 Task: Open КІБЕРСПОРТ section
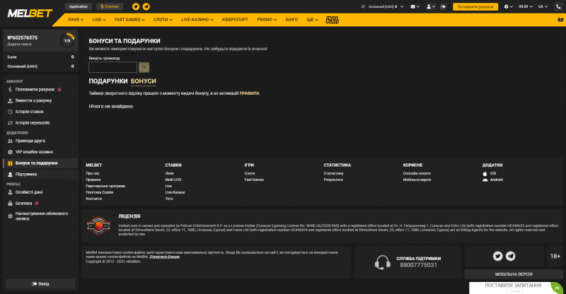click(235, 20)
